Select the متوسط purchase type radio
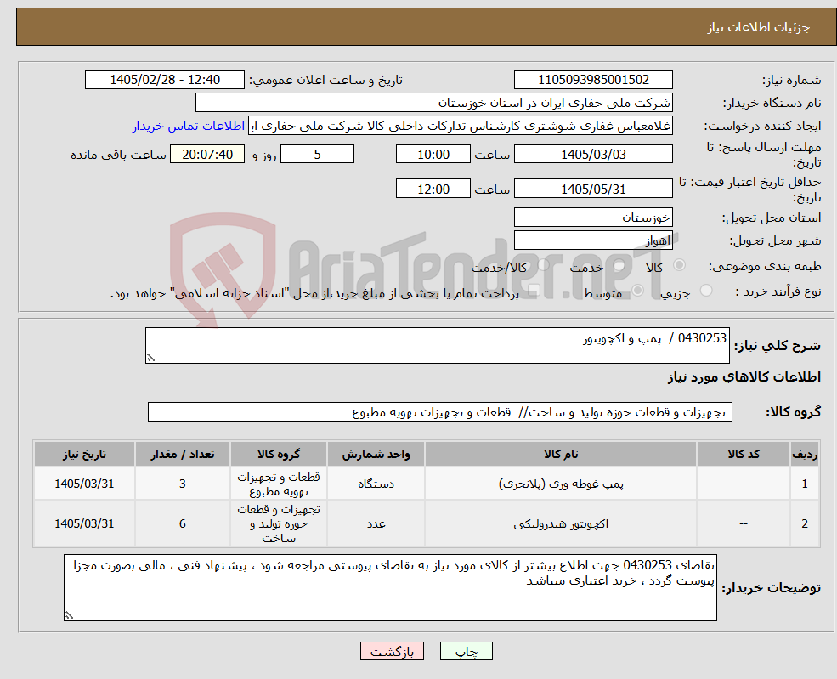Image resolution: width=837 pixels, height=679 pixels. (x=637, y=291)
